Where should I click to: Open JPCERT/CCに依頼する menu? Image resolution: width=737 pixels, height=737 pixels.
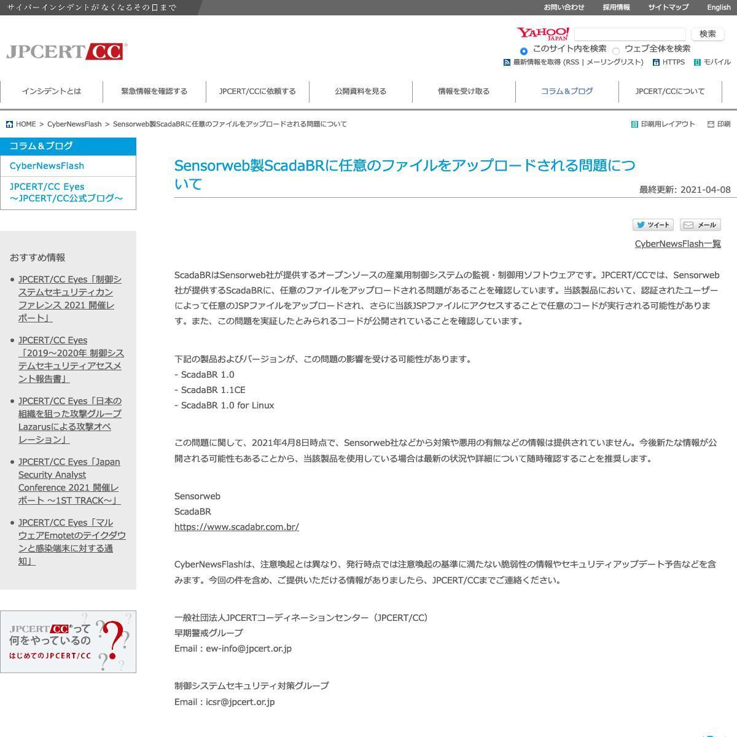click(257, 92)
